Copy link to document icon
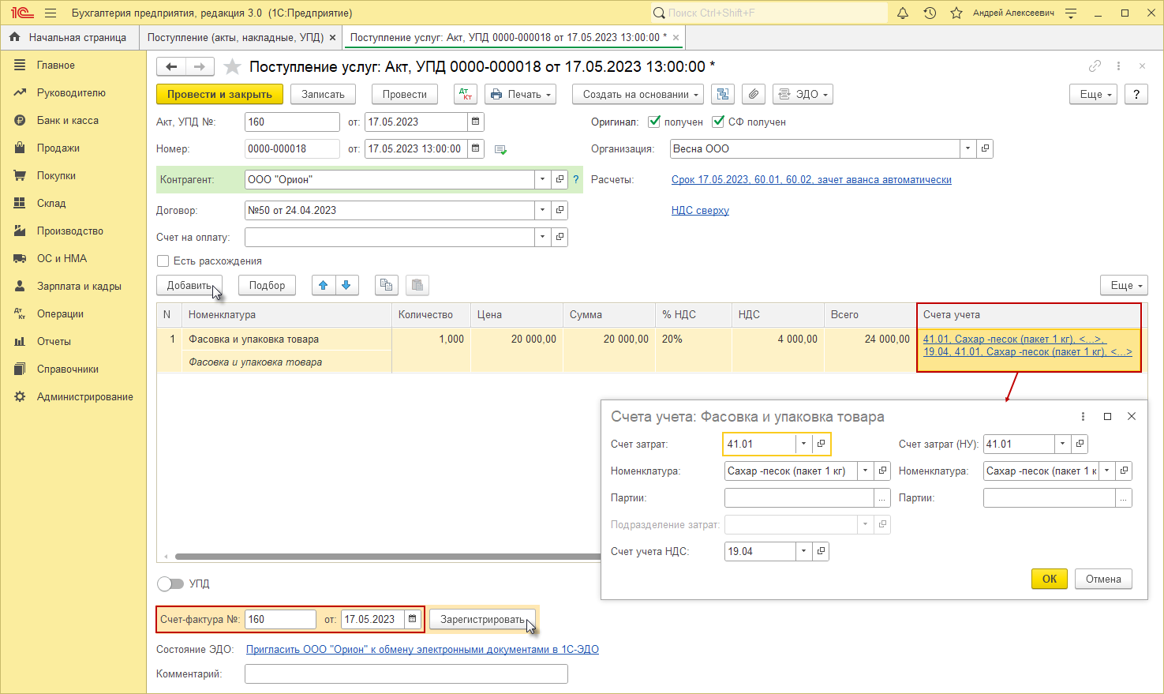Viewport: 1164px width, 694px height. [x=1095, y=66]
